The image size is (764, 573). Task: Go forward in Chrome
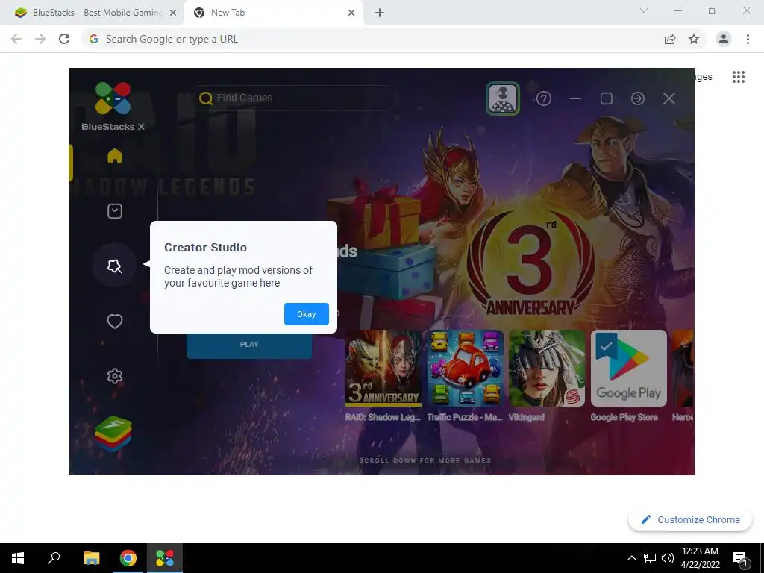click(x=40, y=39)
